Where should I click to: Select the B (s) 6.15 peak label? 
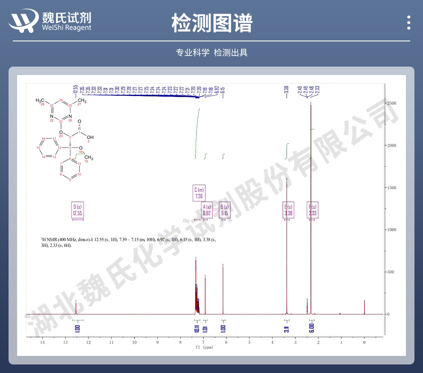click(225, 210)
